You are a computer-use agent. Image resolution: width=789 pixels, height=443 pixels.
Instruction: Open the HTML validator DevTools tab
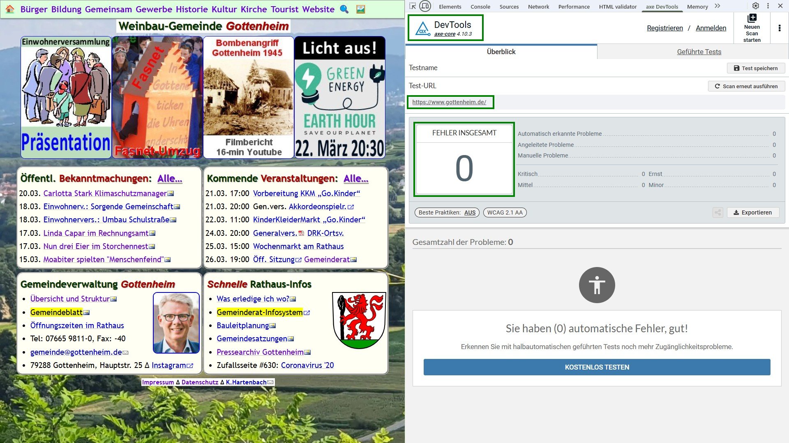click(617, 7)
